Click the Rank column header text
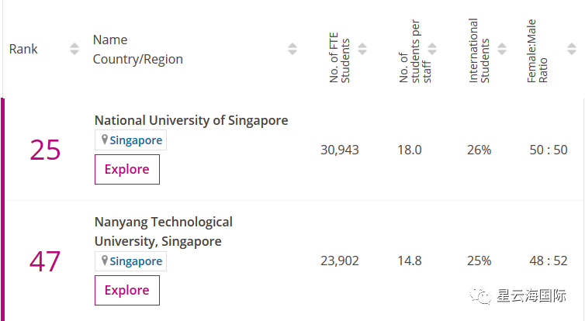 coord(23,49)
